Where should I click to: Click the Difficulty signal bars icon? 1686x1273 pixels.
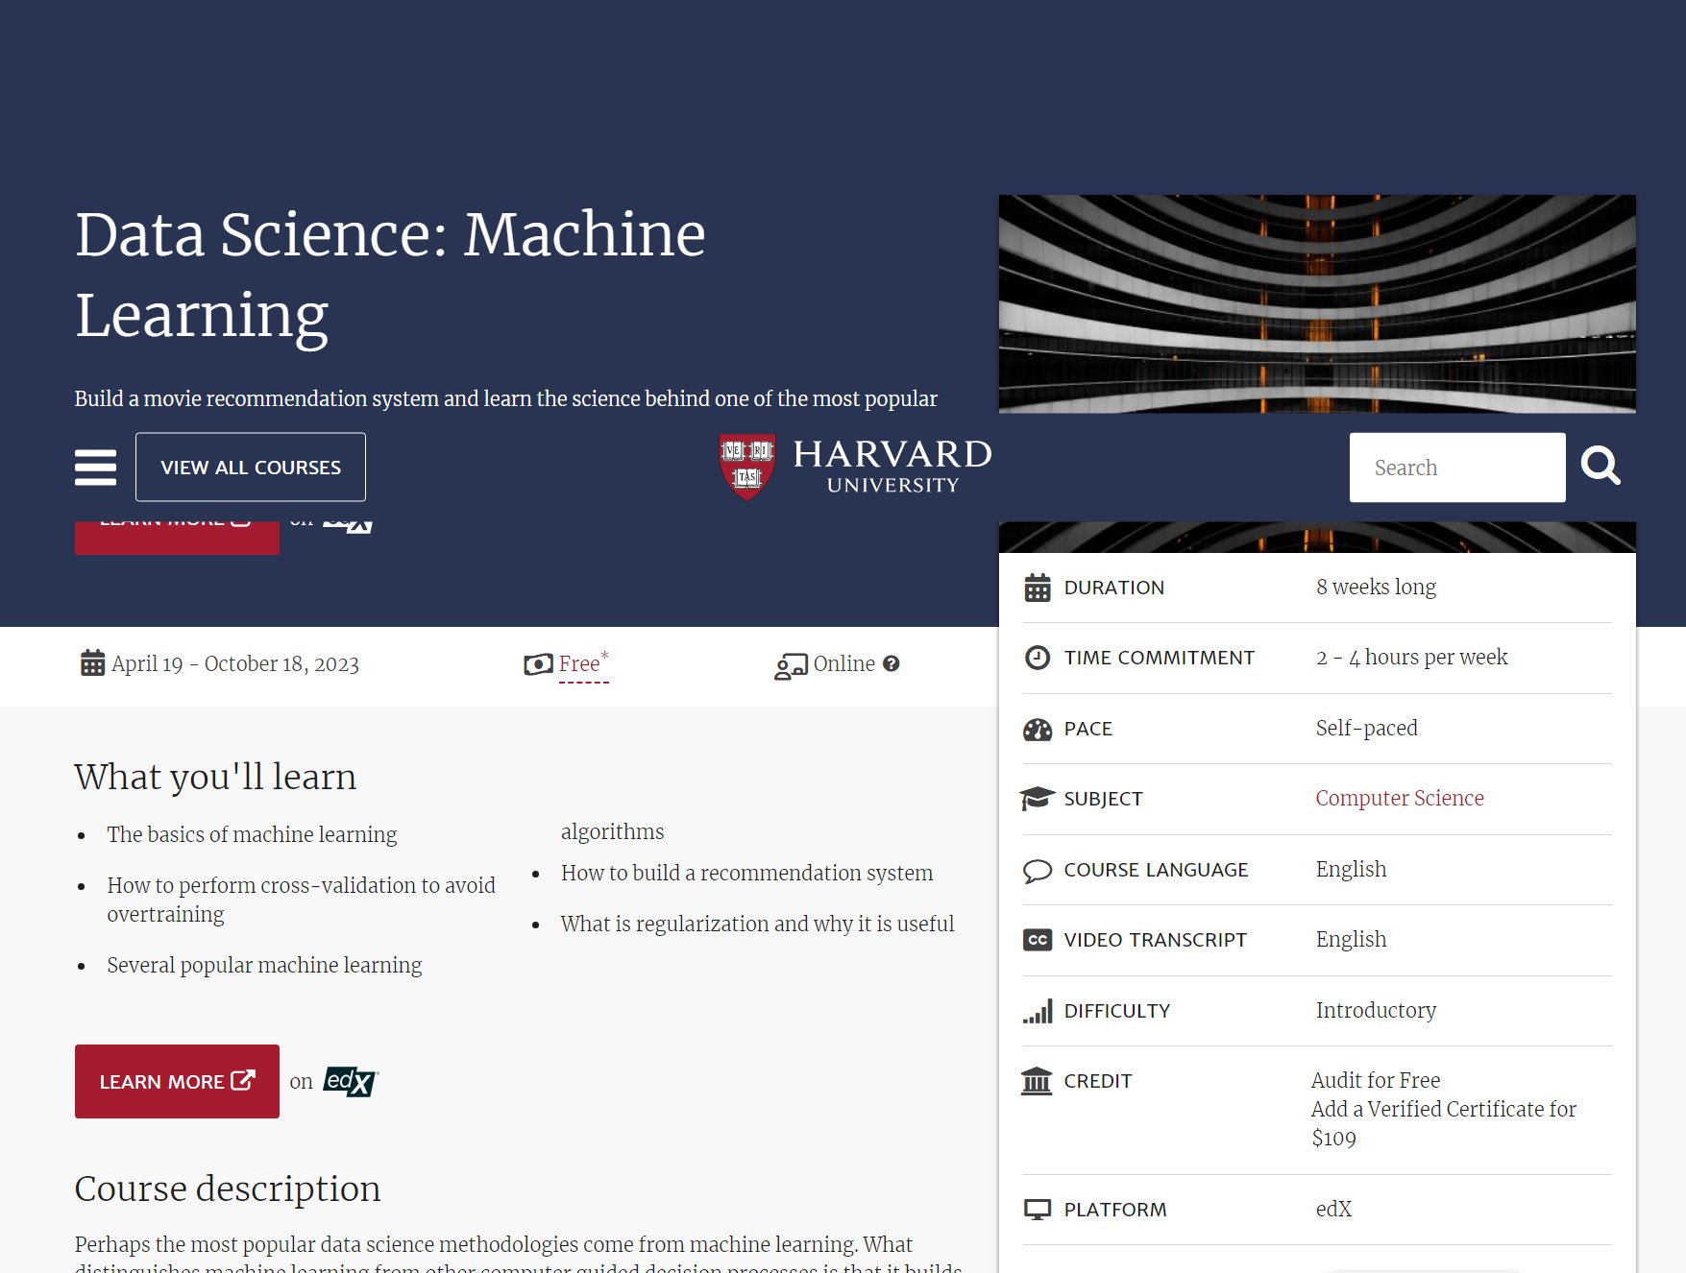coord(1038,1011)
